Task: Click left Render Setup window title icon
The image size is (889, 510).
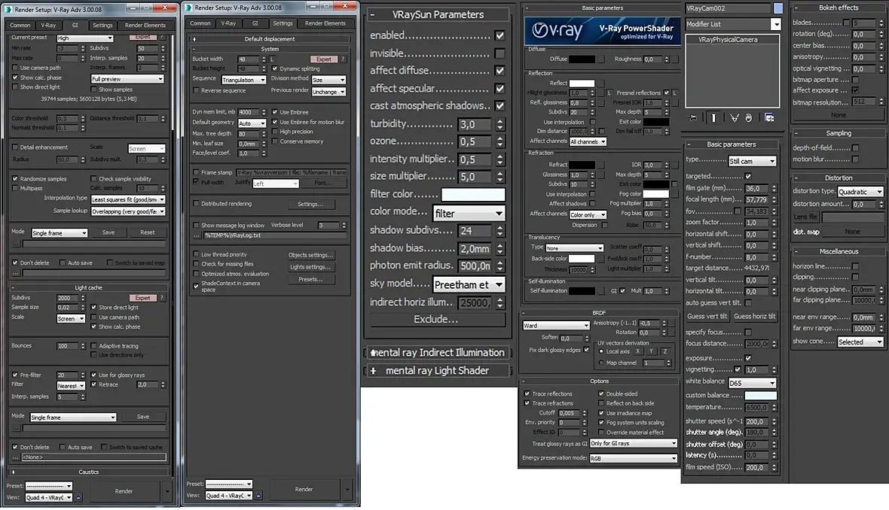Action: [x=8, y=9]
